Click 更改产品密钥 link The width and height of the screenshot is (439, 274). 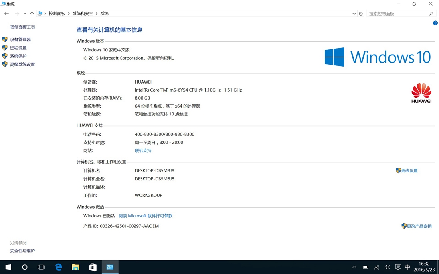[419, 226]
